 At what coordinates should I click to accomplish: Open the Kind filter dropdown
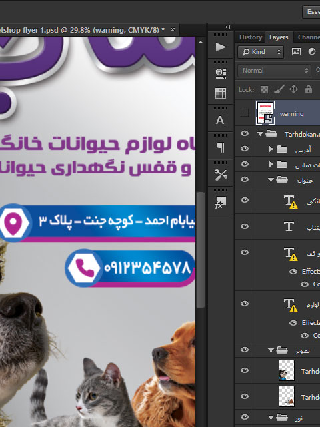pyautogui.click(x=261, y=52)
